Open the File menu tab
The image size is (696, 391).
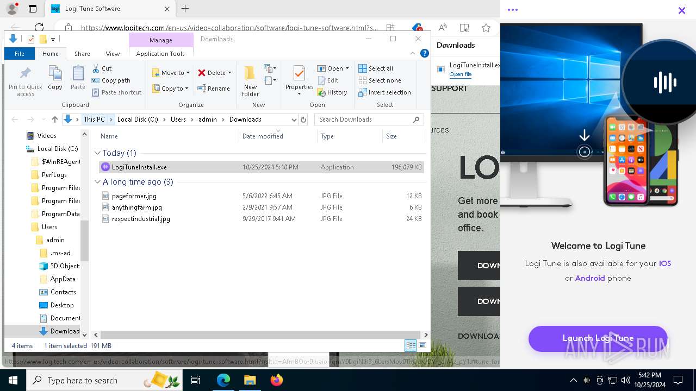(x=20, y=54)
